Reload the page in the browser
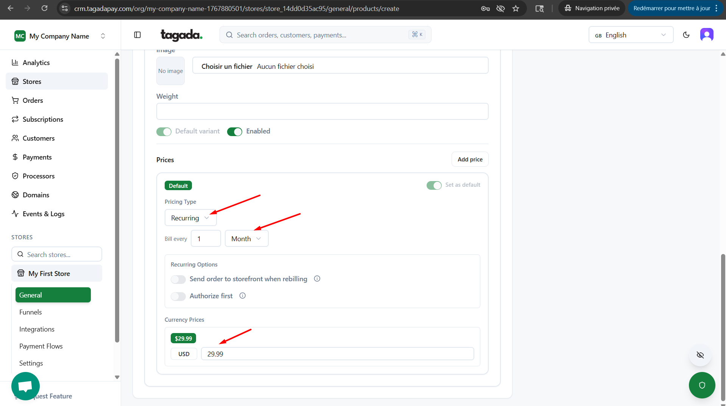This screenshot has width=726, height=406. 44,8
